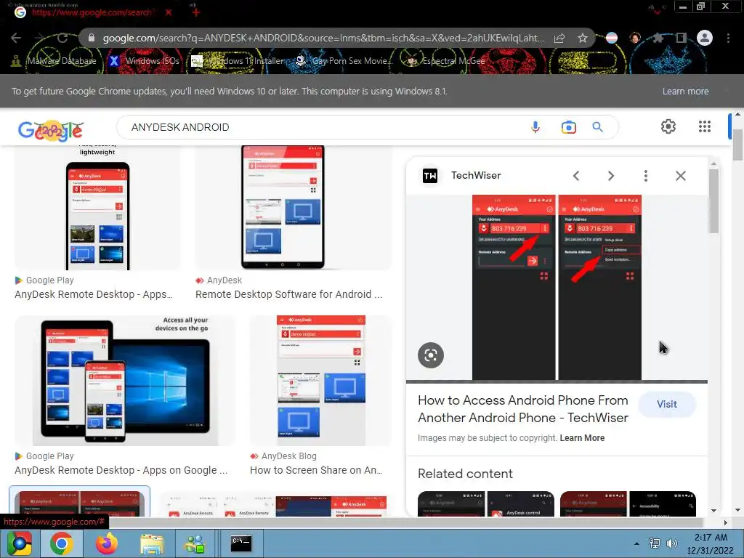Open File Explorer from the taskbar
The width and height of the screenshot is (744, 558).
pos(152,543)
